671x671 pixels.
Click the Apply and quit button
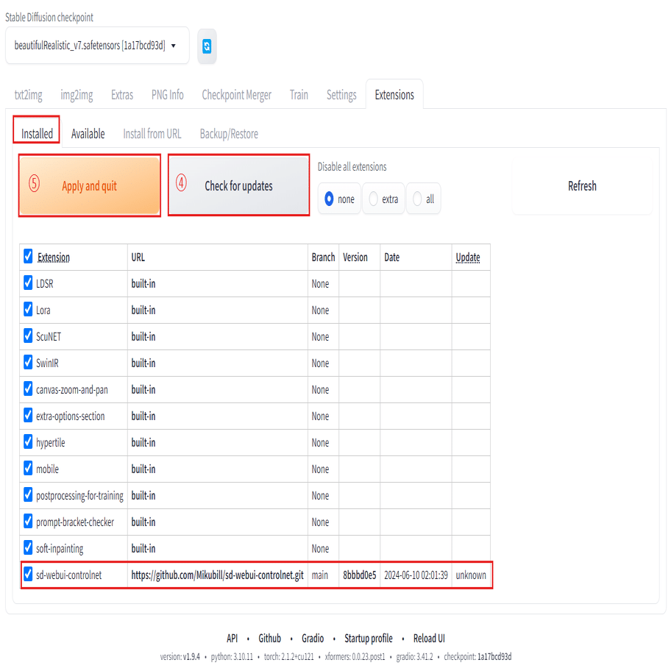[x=90, y=185]
